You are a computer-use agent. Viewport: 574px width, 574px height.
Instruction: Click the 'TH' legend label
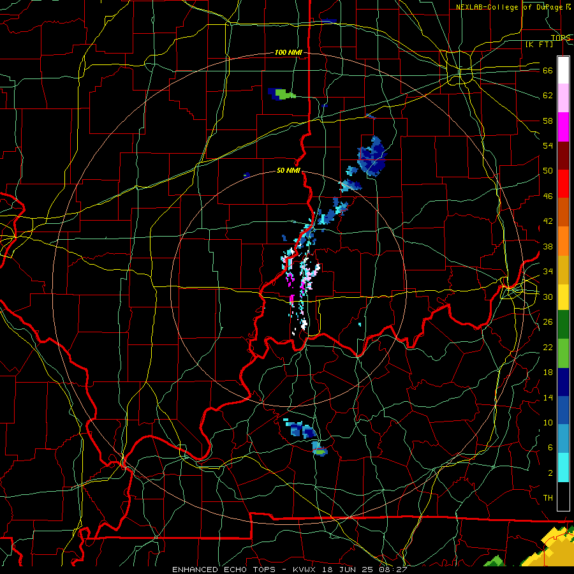coord(548,498)
